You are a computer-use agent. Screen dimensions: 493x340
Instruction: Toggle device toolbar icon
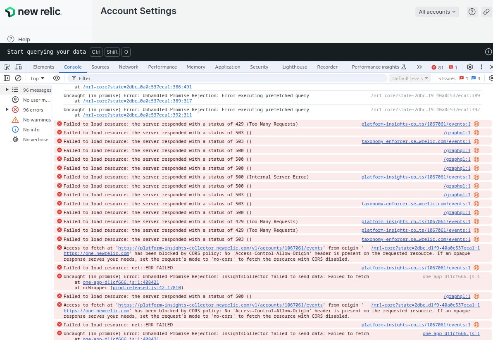(19, 67)
